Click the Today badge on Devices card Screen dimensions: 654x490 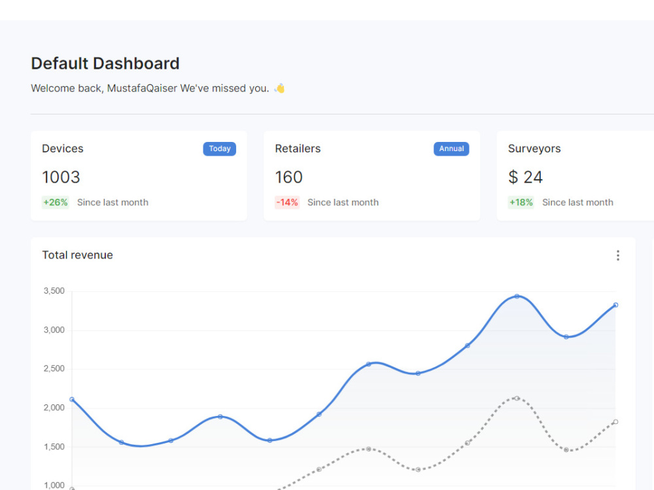coord(219,149)
